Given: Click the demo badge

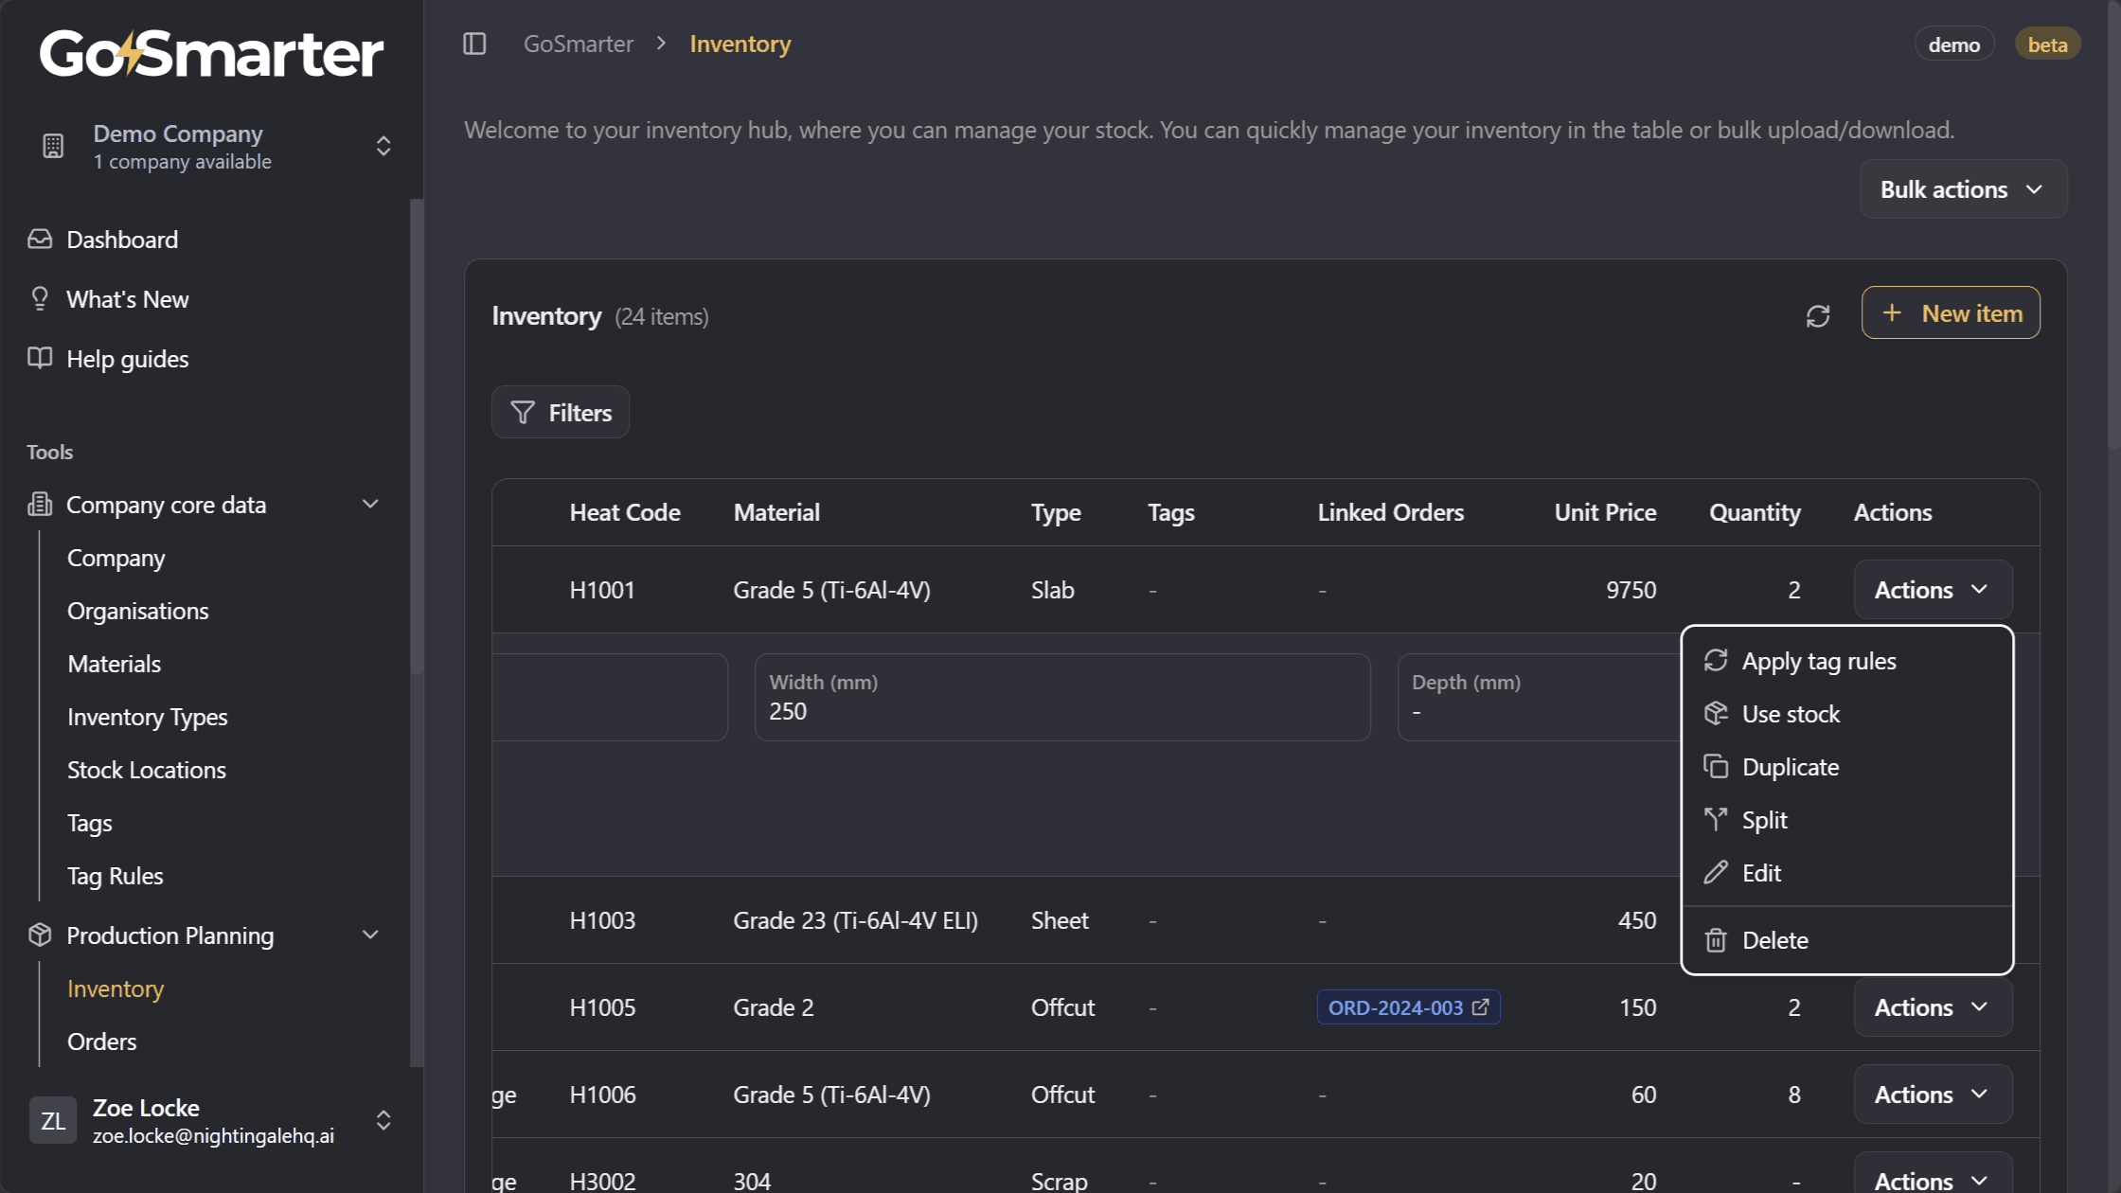Looking at the screenshot, I should coord(1954,44).
